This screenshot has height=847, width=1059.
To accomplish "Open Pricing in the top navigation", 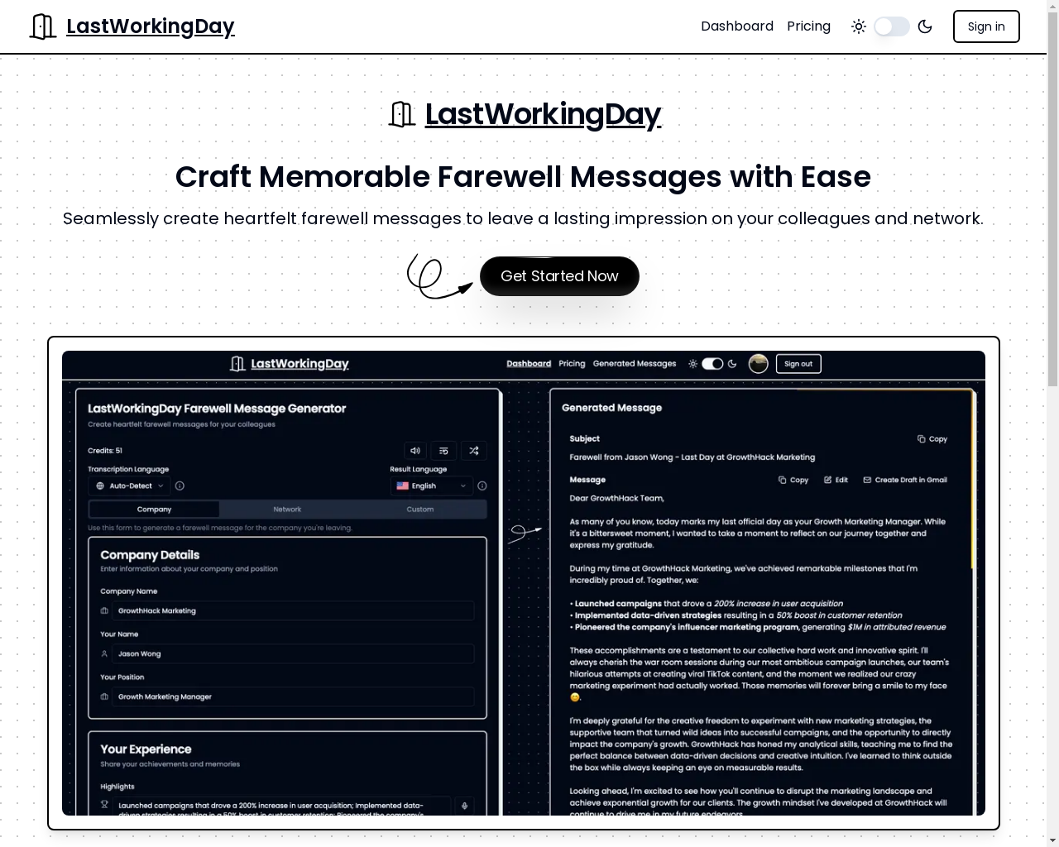I will (x=808, y=26).
